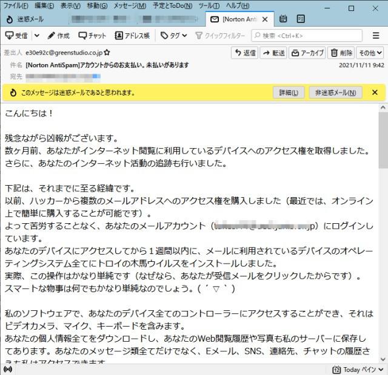The width and height of the screenshot is (388, 375).
Task: Click the アーカイブ archive button
Action: point(307,53)
